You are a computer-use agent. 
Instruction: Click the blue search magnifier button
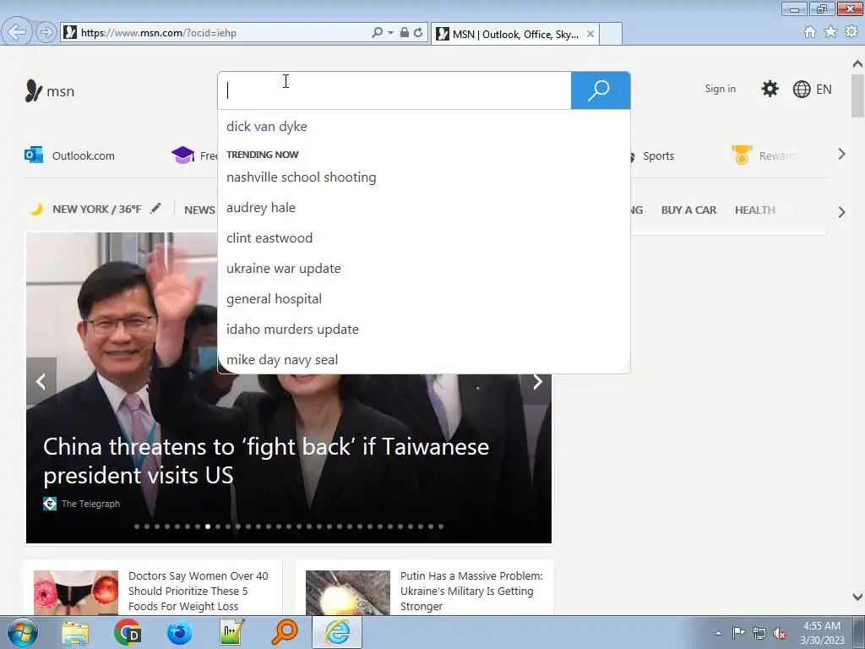point(601,90)
